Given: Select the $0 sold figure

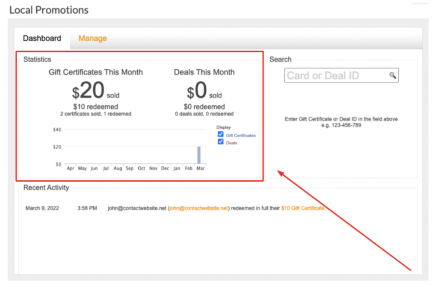Looking at the screenshot, I should pos(204,91).
